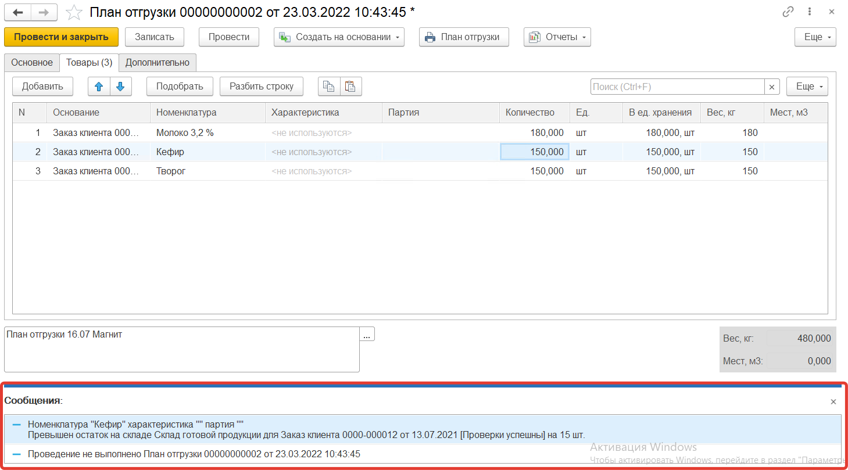Clear the search field with x button
This screenshot has height=470, width=848.
pyautogui.click(x=772, y=87)
